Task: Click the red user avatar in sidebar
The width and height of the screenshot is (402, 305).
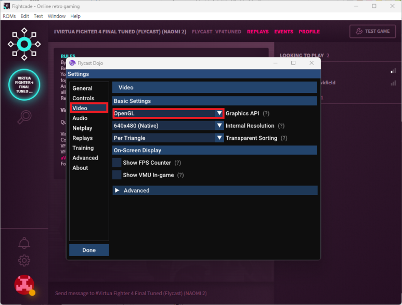Action: 24,285
